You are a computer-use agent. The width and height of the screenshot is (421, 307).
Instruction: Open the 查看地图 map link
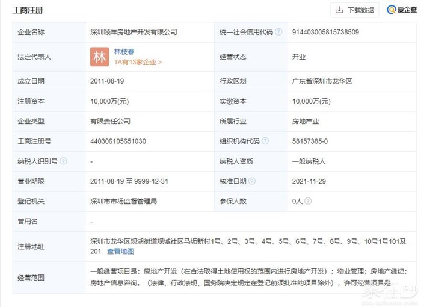pyautogui.click(x=120, y=251)
